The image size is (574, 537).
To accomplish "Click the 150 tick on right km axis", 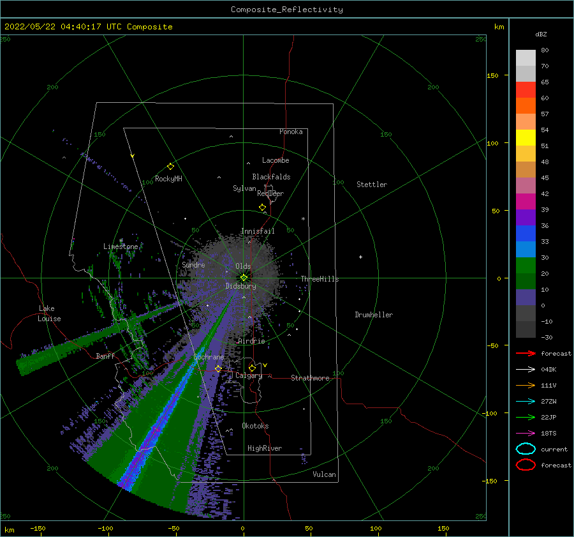I will (492, 75).
